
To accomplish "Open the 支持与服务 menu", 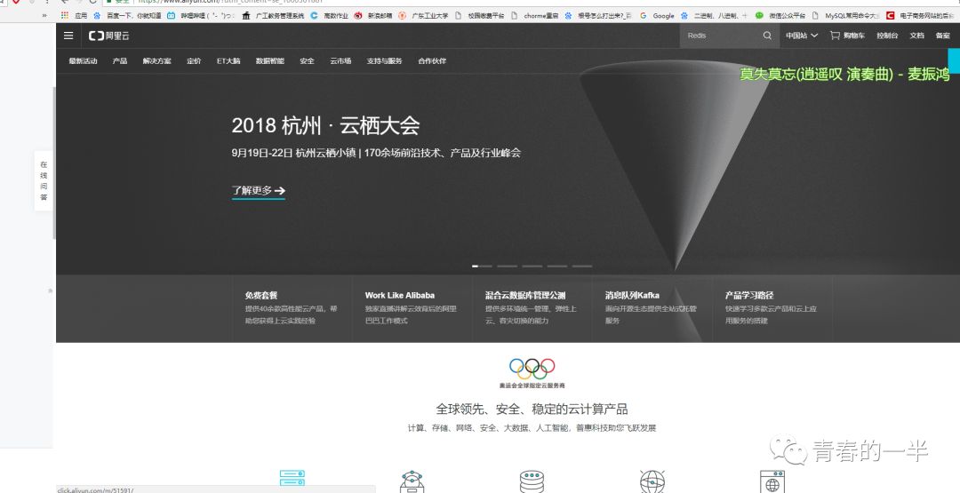I will [x=385, y=60].
